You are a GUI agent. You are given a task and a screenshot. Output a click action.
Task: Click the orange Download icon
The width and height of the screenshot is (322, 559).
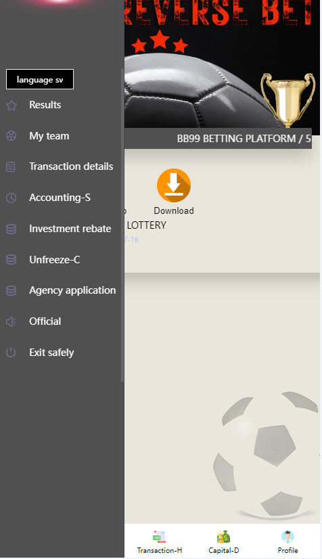coord(174,185)
